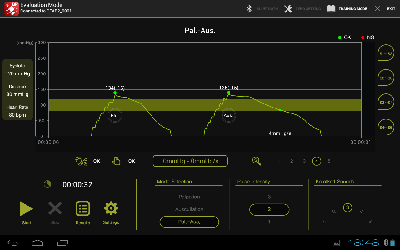Choose zoom level 5
This screenshot has height=250, width=400.
[x=329, y=161]
